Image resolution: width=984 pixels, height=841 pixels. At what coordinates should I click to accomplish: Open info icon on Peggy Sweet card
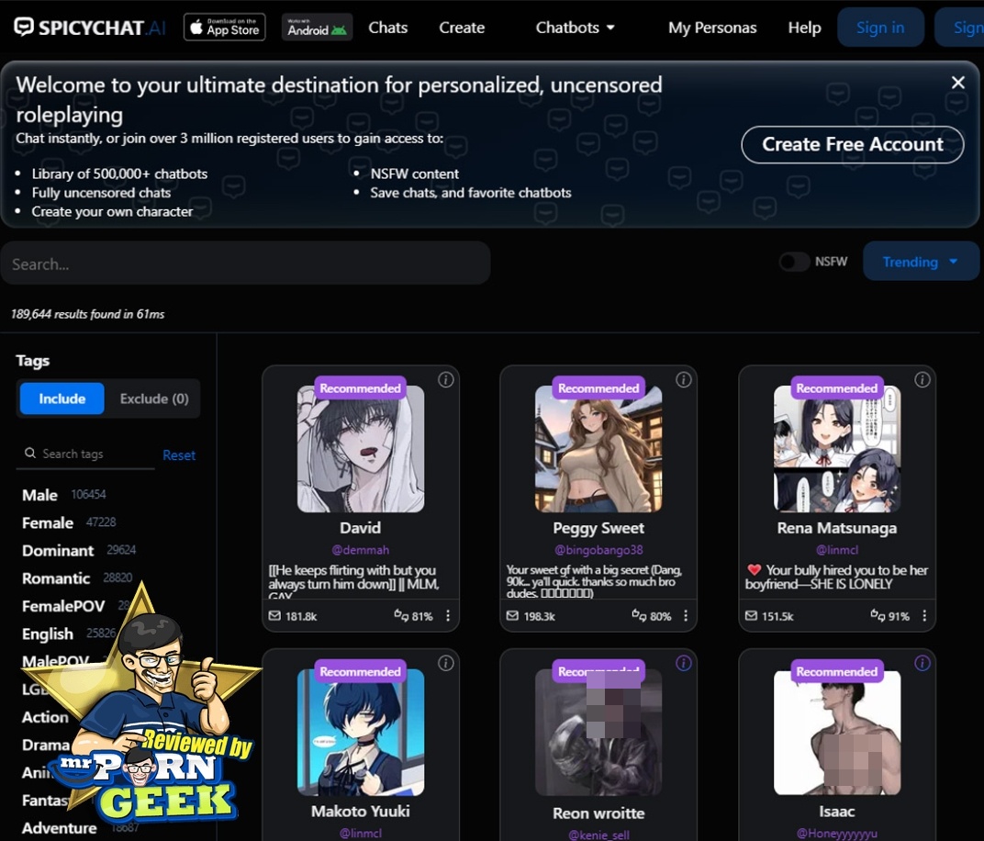coord(684,380)
